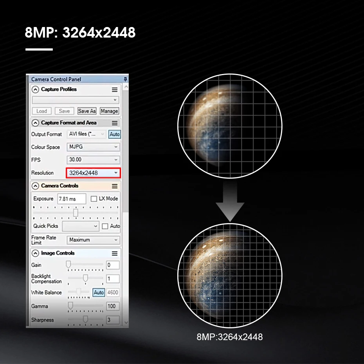Image resolution: width=364 pixels, height=364 pixels.
Task: Collapse the Camera Controls section
Action: [x=35, y=186]
